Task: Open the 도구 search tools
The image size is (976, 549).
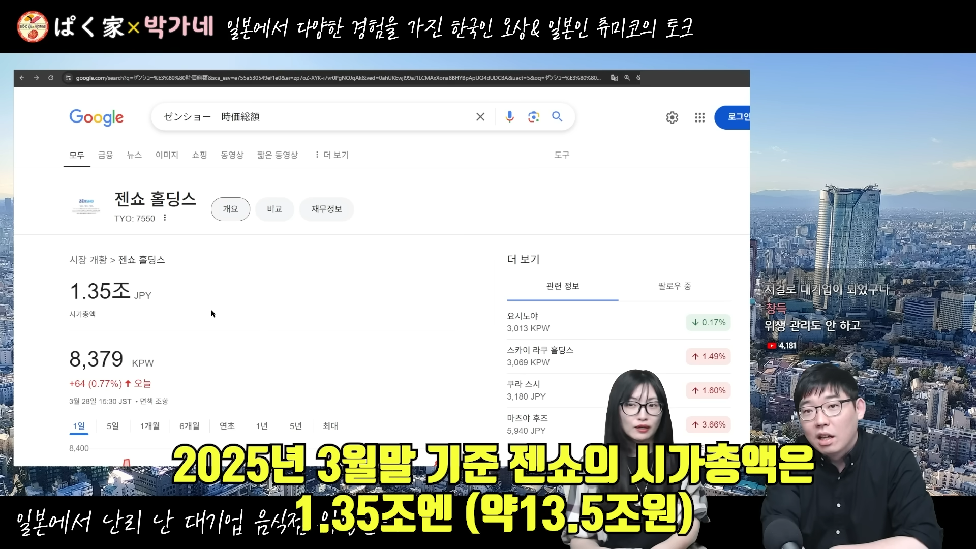Action: tap(562, 155)
